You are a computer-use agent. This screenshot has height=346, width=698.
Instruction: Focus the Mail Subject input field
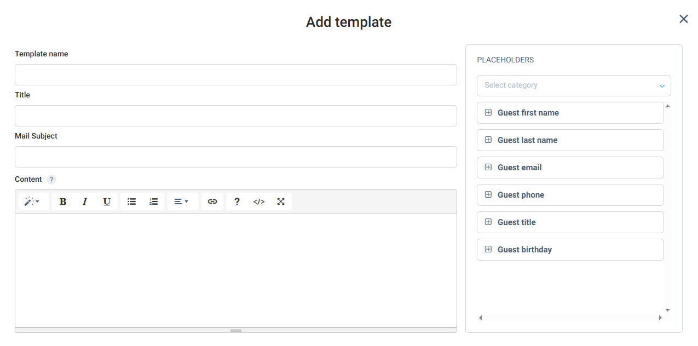pyautogui.click(x=236, y=157)
